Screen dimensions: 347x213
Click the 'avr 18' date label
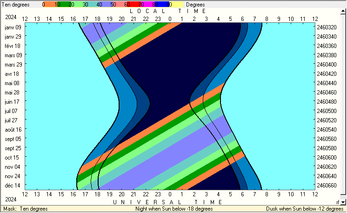[x=12, y=73]
